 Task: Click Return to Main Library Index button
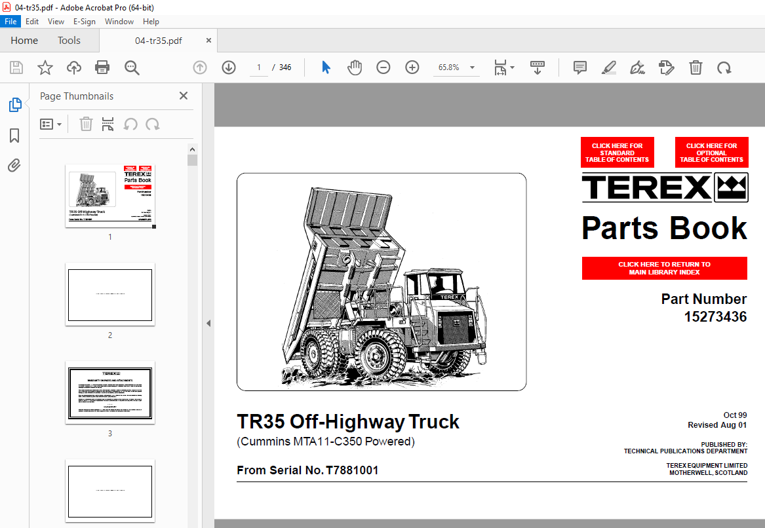pyautogui.click(x=665, y=268)
